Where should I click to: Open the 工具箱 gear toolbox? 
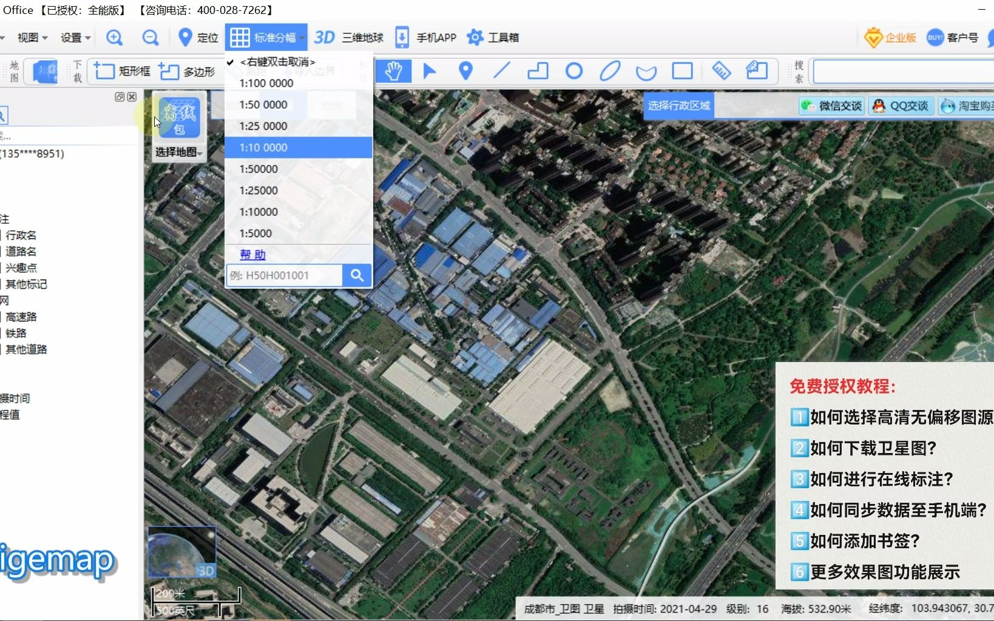pos(493,38)
